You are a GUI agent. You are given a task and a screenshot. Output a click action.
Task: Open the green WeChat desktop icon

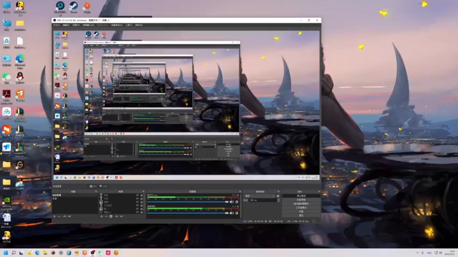pyautogui.click(x=6, y=78)
